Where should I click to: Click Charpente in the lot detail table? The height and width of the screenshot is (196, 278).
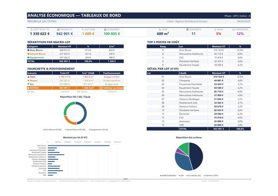pyautogui.click(x=184, y=81)
